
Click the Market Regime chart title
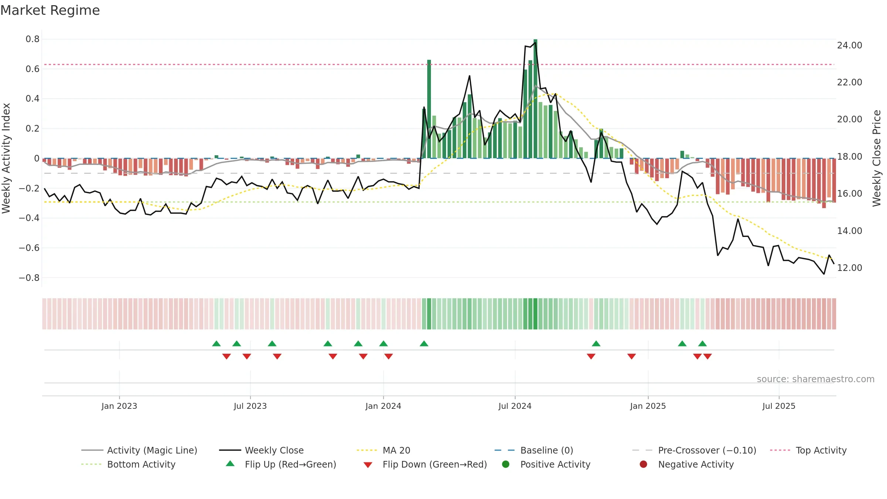[50, 10]
